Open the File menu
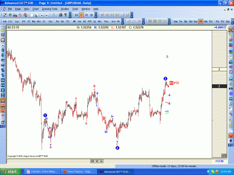Viewport: 234px width, 175px height. 10,9
